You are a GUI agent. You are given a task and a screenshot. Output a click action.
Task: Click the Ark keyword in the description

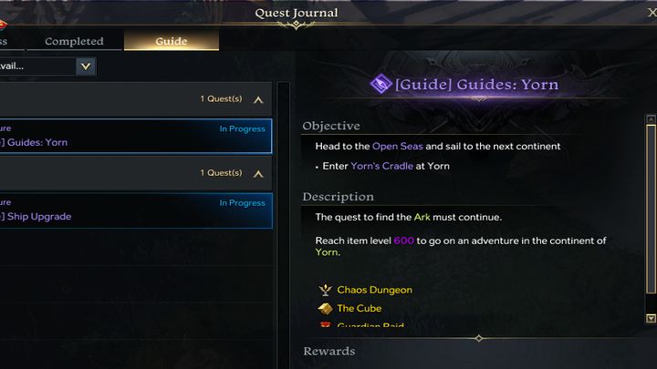click(x=422, y=217)
